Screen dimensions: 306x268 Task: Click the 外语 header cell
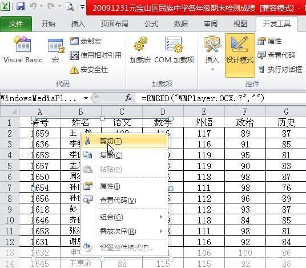click(x=204, y=122)
